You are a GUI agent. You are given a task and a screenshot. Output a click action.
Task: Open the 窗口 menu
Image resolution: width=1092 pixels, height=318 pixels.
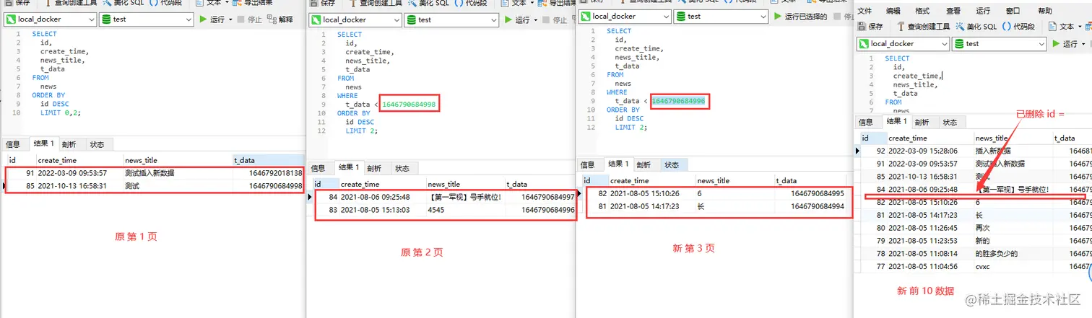click(x=1013, y=11)
